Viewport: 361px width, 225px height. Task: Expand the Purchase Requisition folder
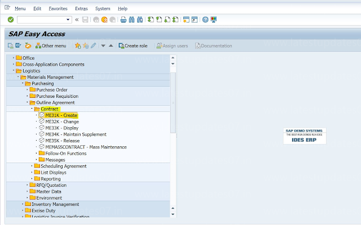point(27,96)
